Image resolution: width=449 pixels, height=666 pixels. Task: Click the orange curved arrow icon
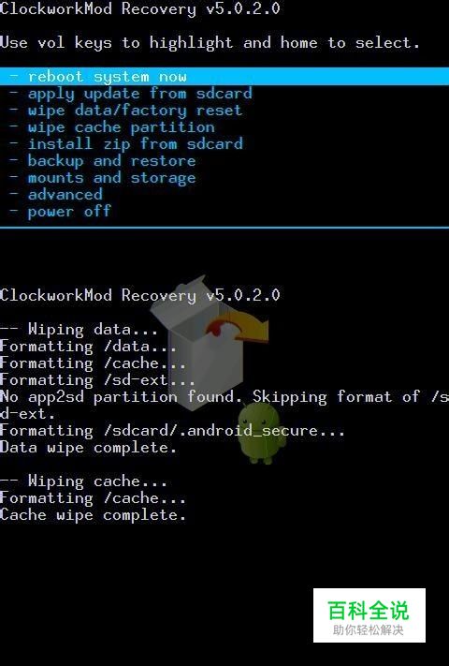(x=238, y=326)
